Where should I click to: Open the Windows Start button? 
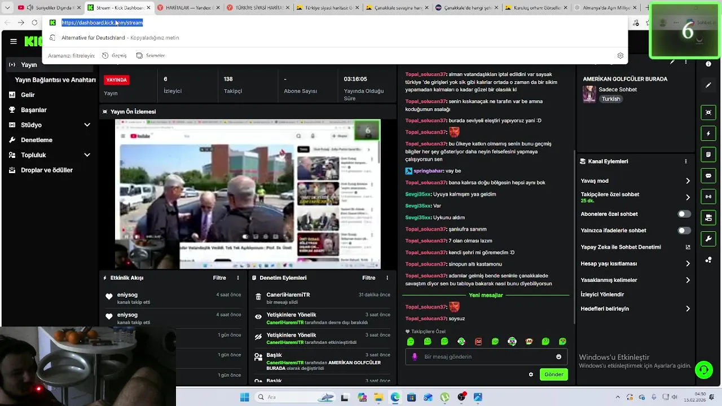(244, 398)
